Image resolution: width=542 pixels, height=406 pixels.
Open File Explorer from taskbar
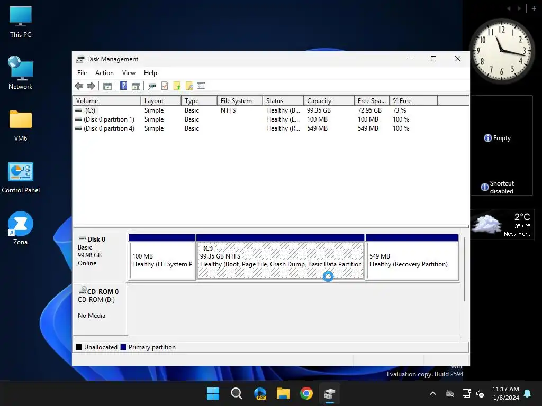(283, 393)
